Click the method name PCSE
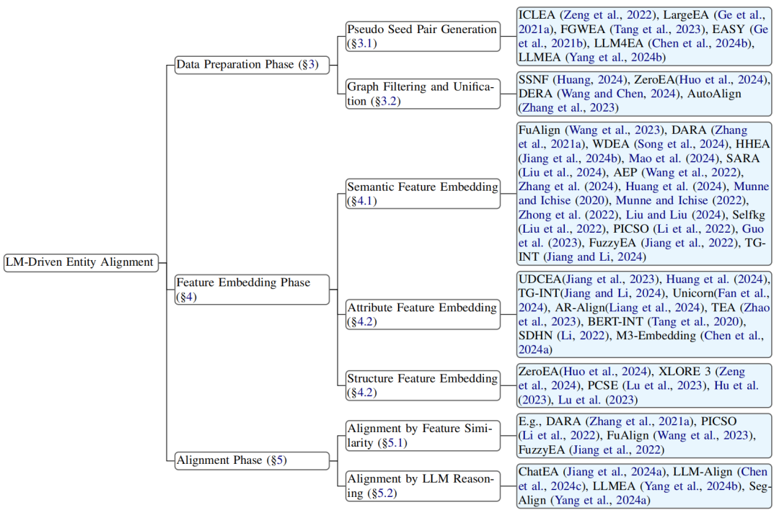779x510 pixels. (602, 386)
